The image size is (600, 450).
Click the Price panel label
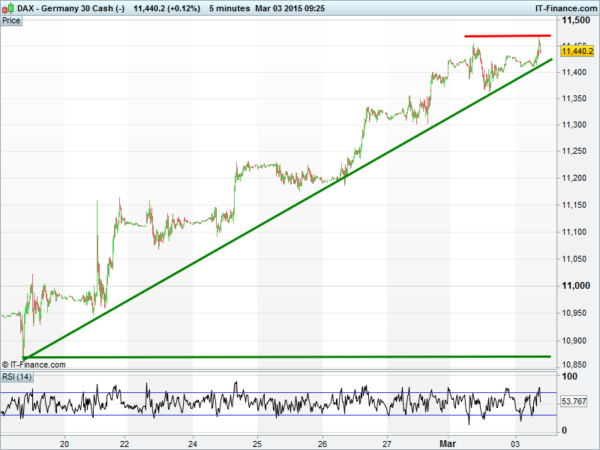click(11, 20)
